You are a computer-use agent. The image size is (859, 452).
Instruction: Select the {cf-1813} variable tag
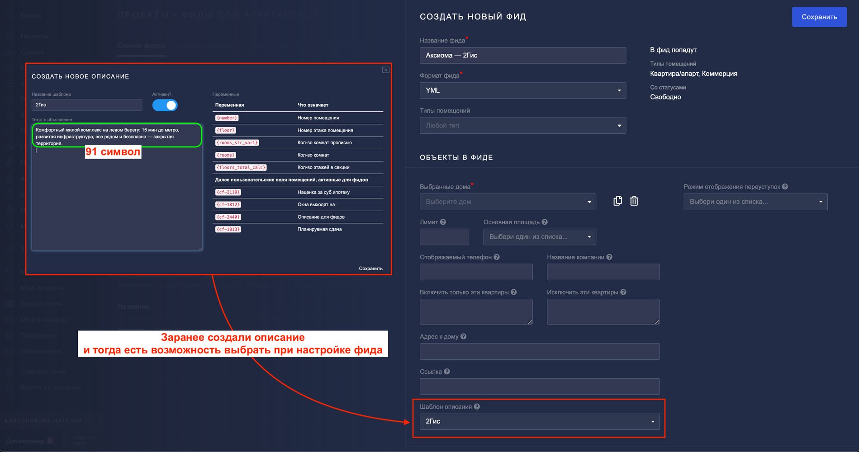[228, 229]
